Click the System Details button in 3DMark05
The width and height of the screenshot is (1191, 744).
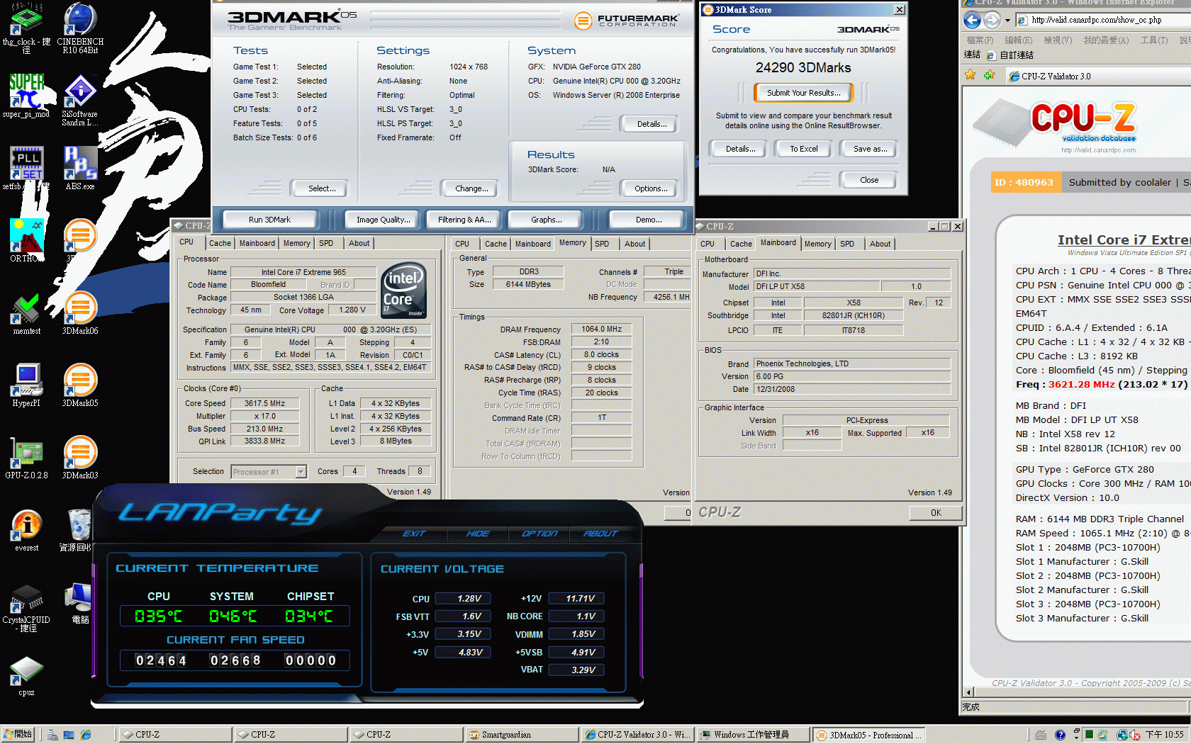(x=652, y=124)
